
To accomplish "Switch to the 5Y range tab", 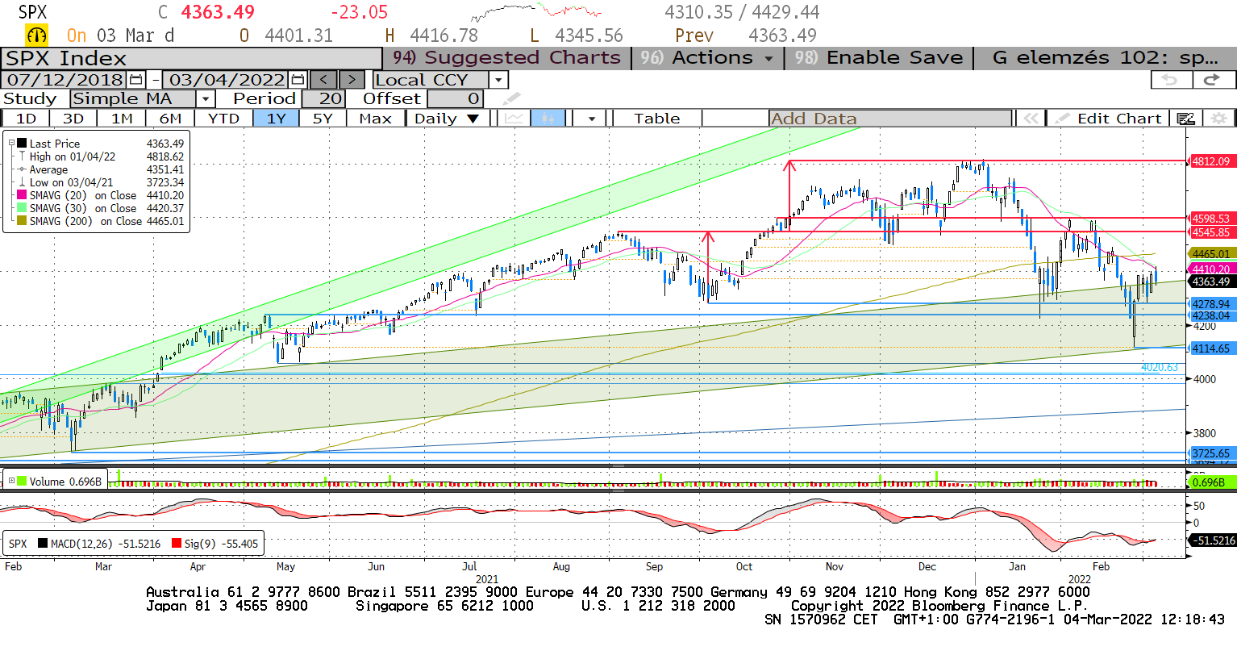I will tap(323, 119).
